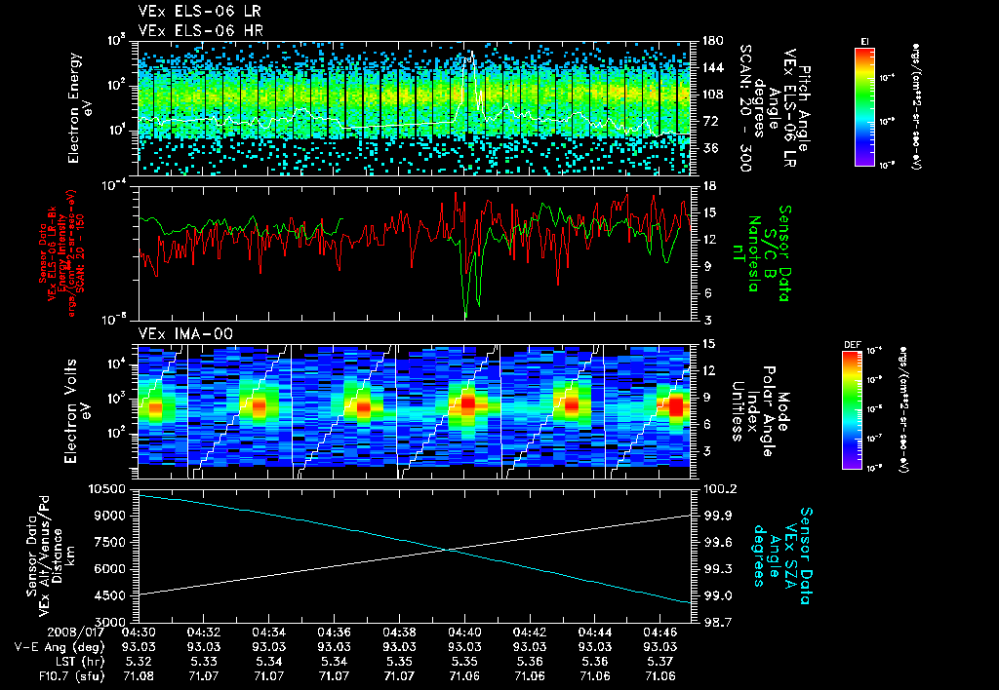Click the 'F10.7 (sfu)' row label
Image resolution: width=999 pixels, height=690 pixels.
pos(71,676)
